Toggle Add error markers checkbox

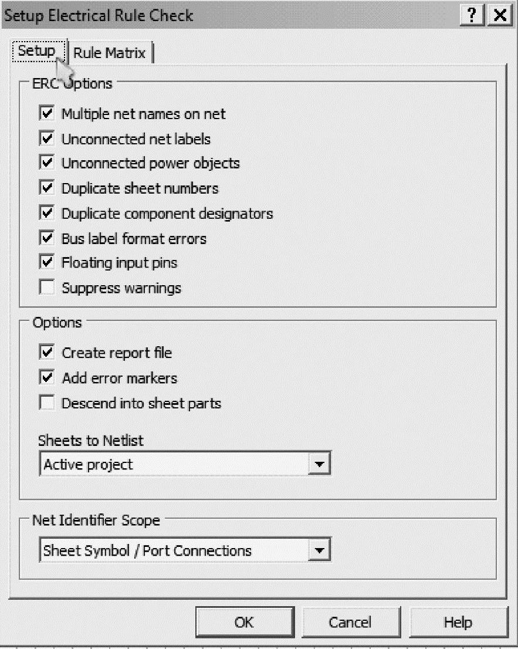tap(46, 377)
